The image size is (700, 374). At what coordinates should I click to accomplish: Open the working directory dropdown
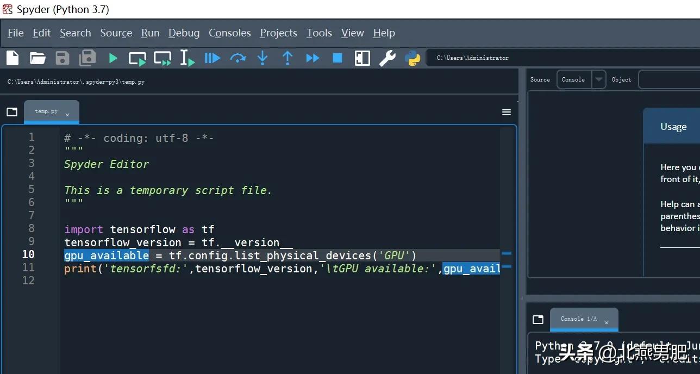click(x=598, y=58)
